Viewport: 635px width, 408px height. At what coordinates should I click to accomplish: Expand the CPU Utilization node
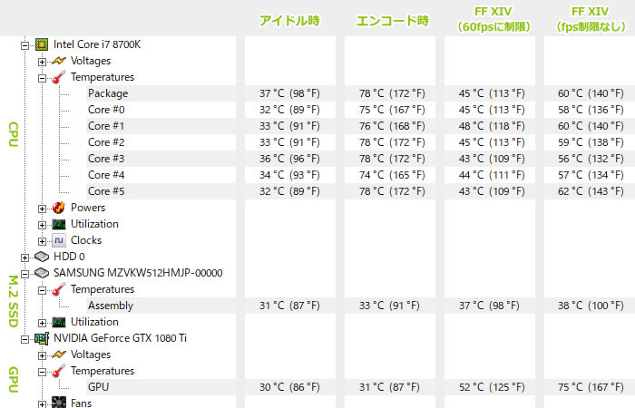(42, 225)
